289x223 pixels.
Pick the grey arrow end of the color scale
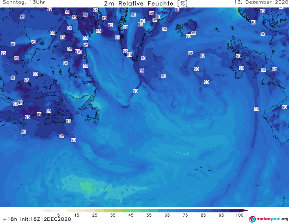coord(45,210)
